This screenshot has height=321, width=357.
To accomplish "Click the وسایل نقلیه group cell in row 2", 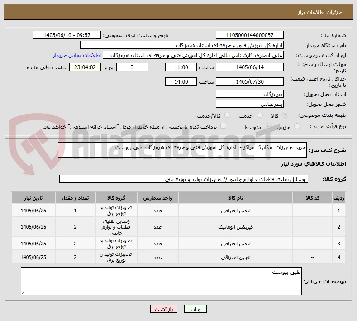I will pos(116,227).
